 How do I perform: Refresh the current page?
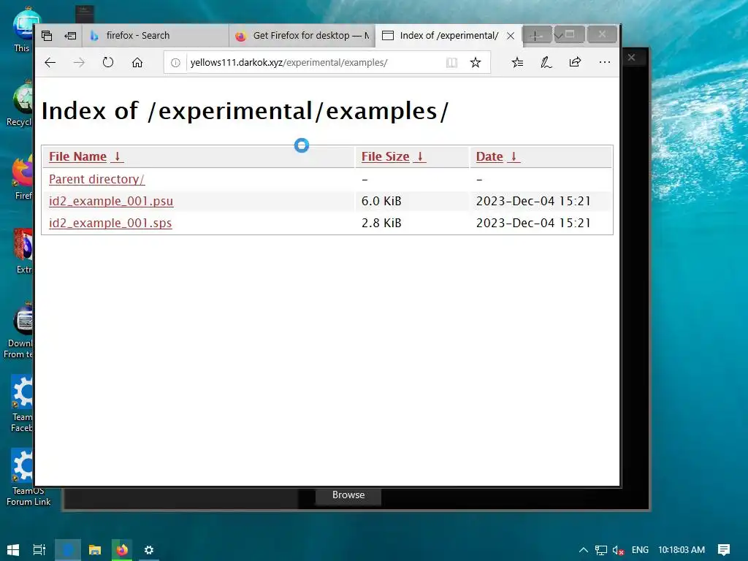(x=108, y=63)
